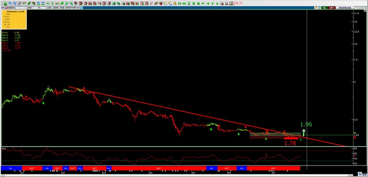Image resolution: width=368 pixels, height=177 pixels.
Task: Click the Res.3 1.96 value row
Action: [x=11, y=35]
